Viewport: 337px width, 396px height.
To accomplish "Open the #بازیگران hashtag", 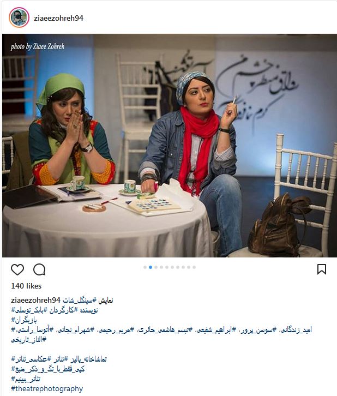I will coord(24,320).
